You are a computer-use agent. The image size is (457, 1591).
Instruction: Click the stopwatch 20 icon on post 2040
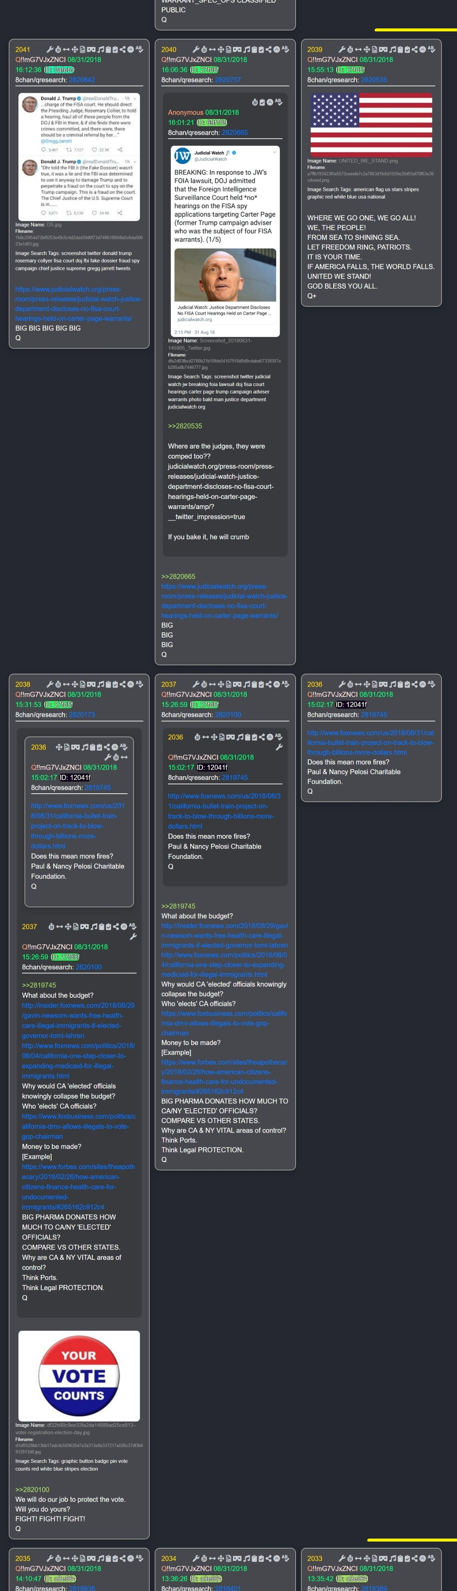[204, 49]
